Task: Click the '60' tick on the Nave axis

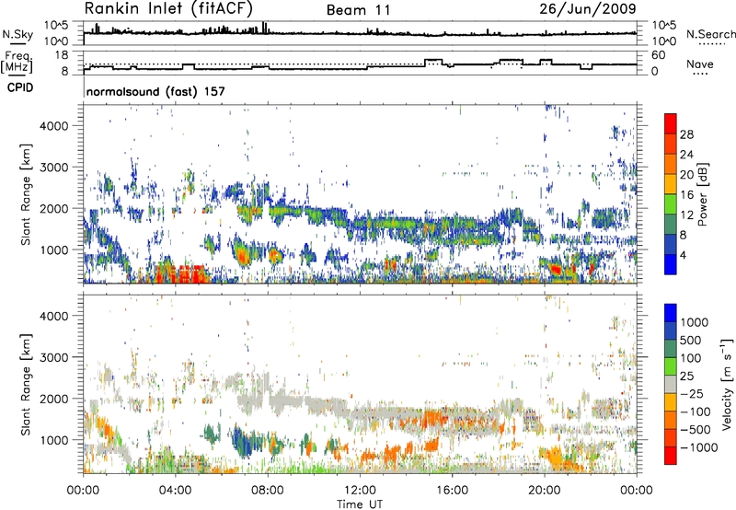Action: click(x=659, y=55)
